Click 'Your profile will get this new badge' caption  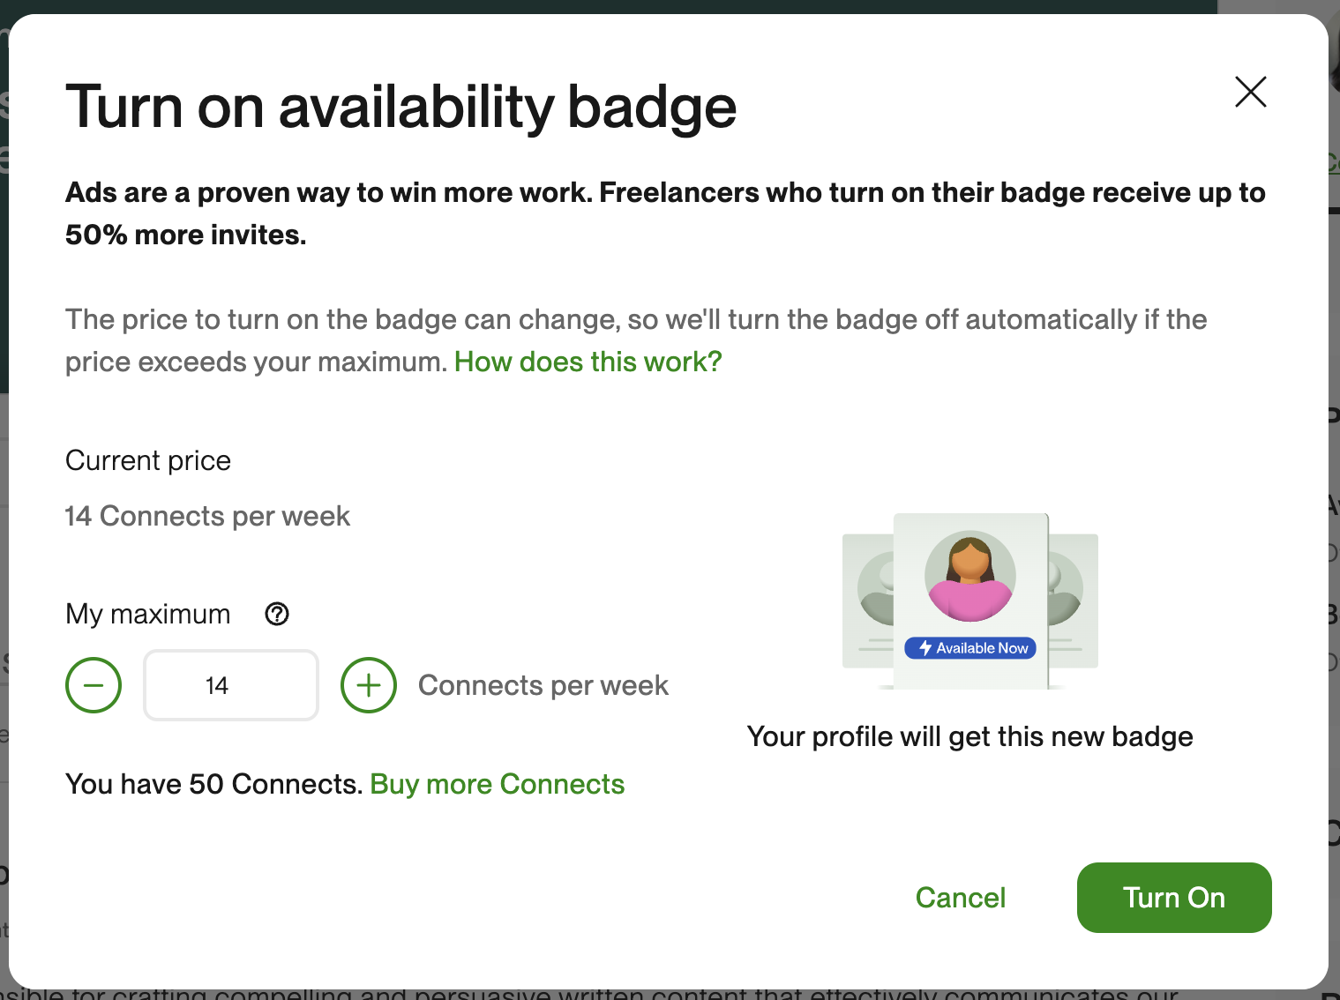coord(970,736)
